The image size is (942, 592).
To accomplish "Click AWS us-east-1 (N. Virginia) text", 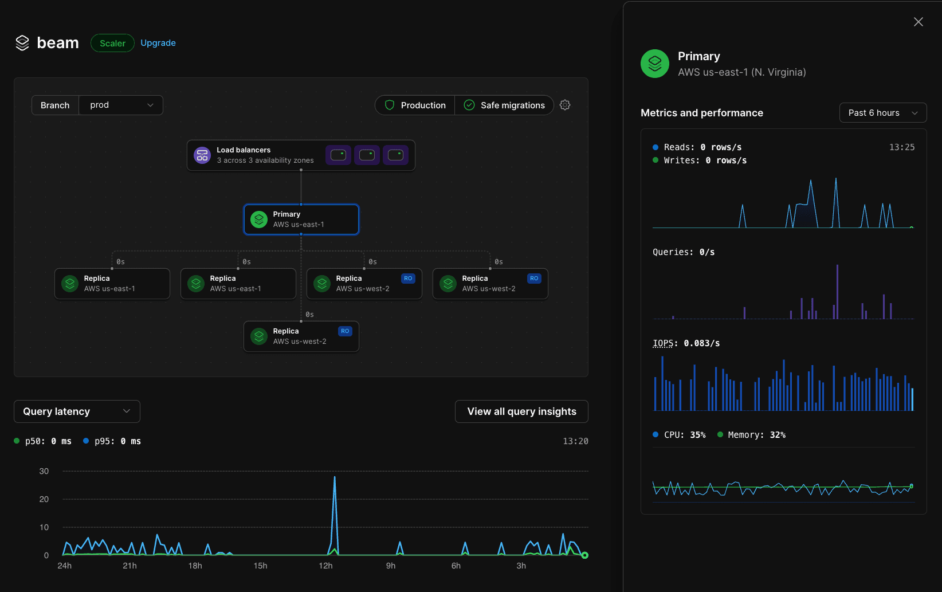I will coord(742,72).
